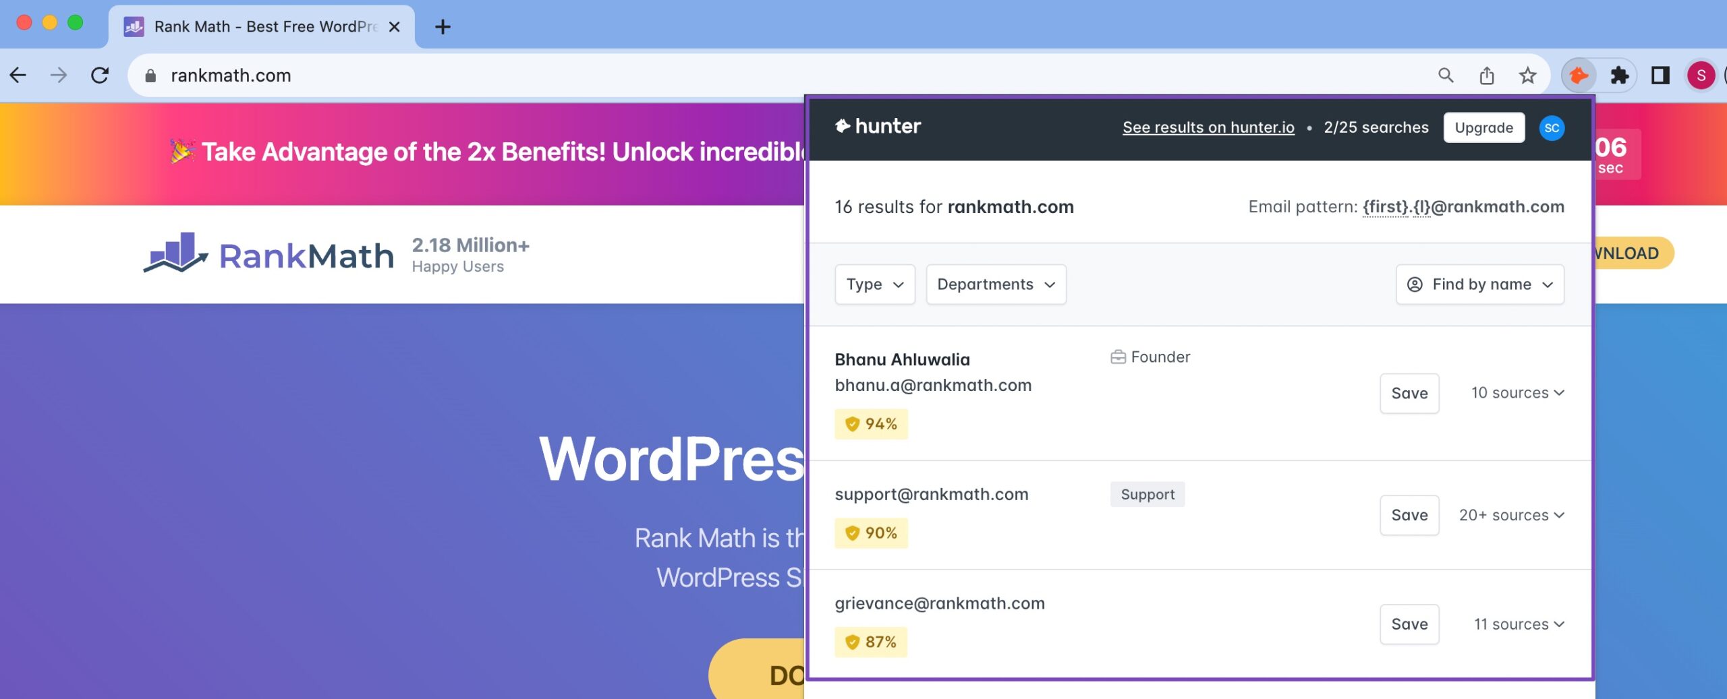Expand 20+ sources for support email
1727x699 pixels.
(x=1511, y=515)
